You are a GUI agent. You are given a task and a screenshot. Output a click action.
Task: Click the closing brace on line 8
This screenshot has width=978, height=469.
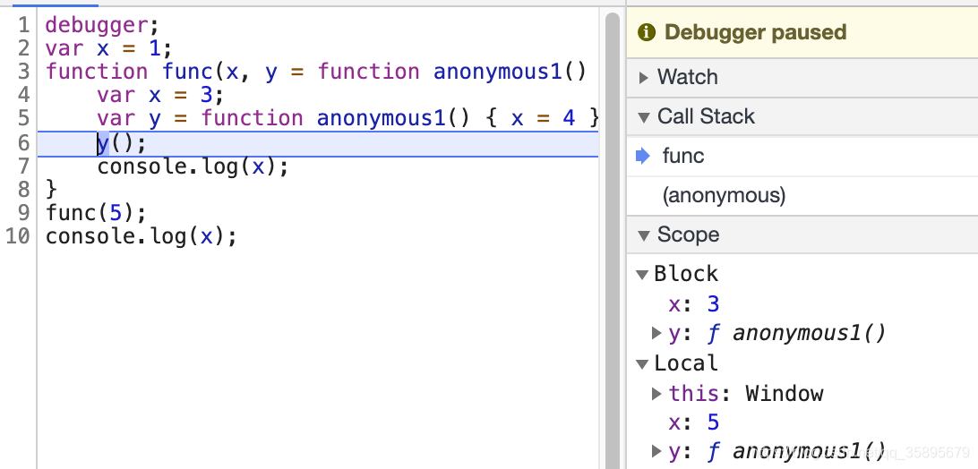click(x=51, y=190)
